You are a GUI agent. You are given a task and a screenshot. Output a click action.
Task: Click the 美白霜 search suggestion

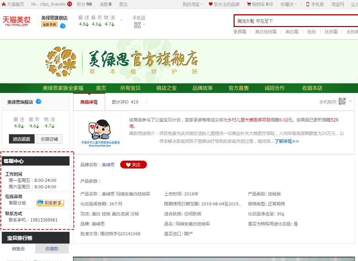[292, 32]
